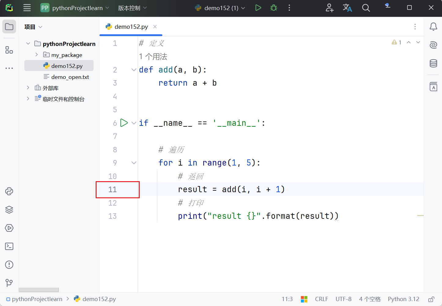
Task: Open the Terminal tool window
Action: coord(9,246)
